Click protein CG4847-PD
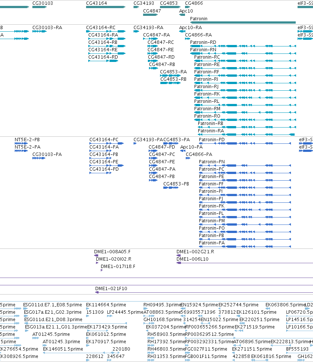The image size is (313, 362). [x=162, y=147]
